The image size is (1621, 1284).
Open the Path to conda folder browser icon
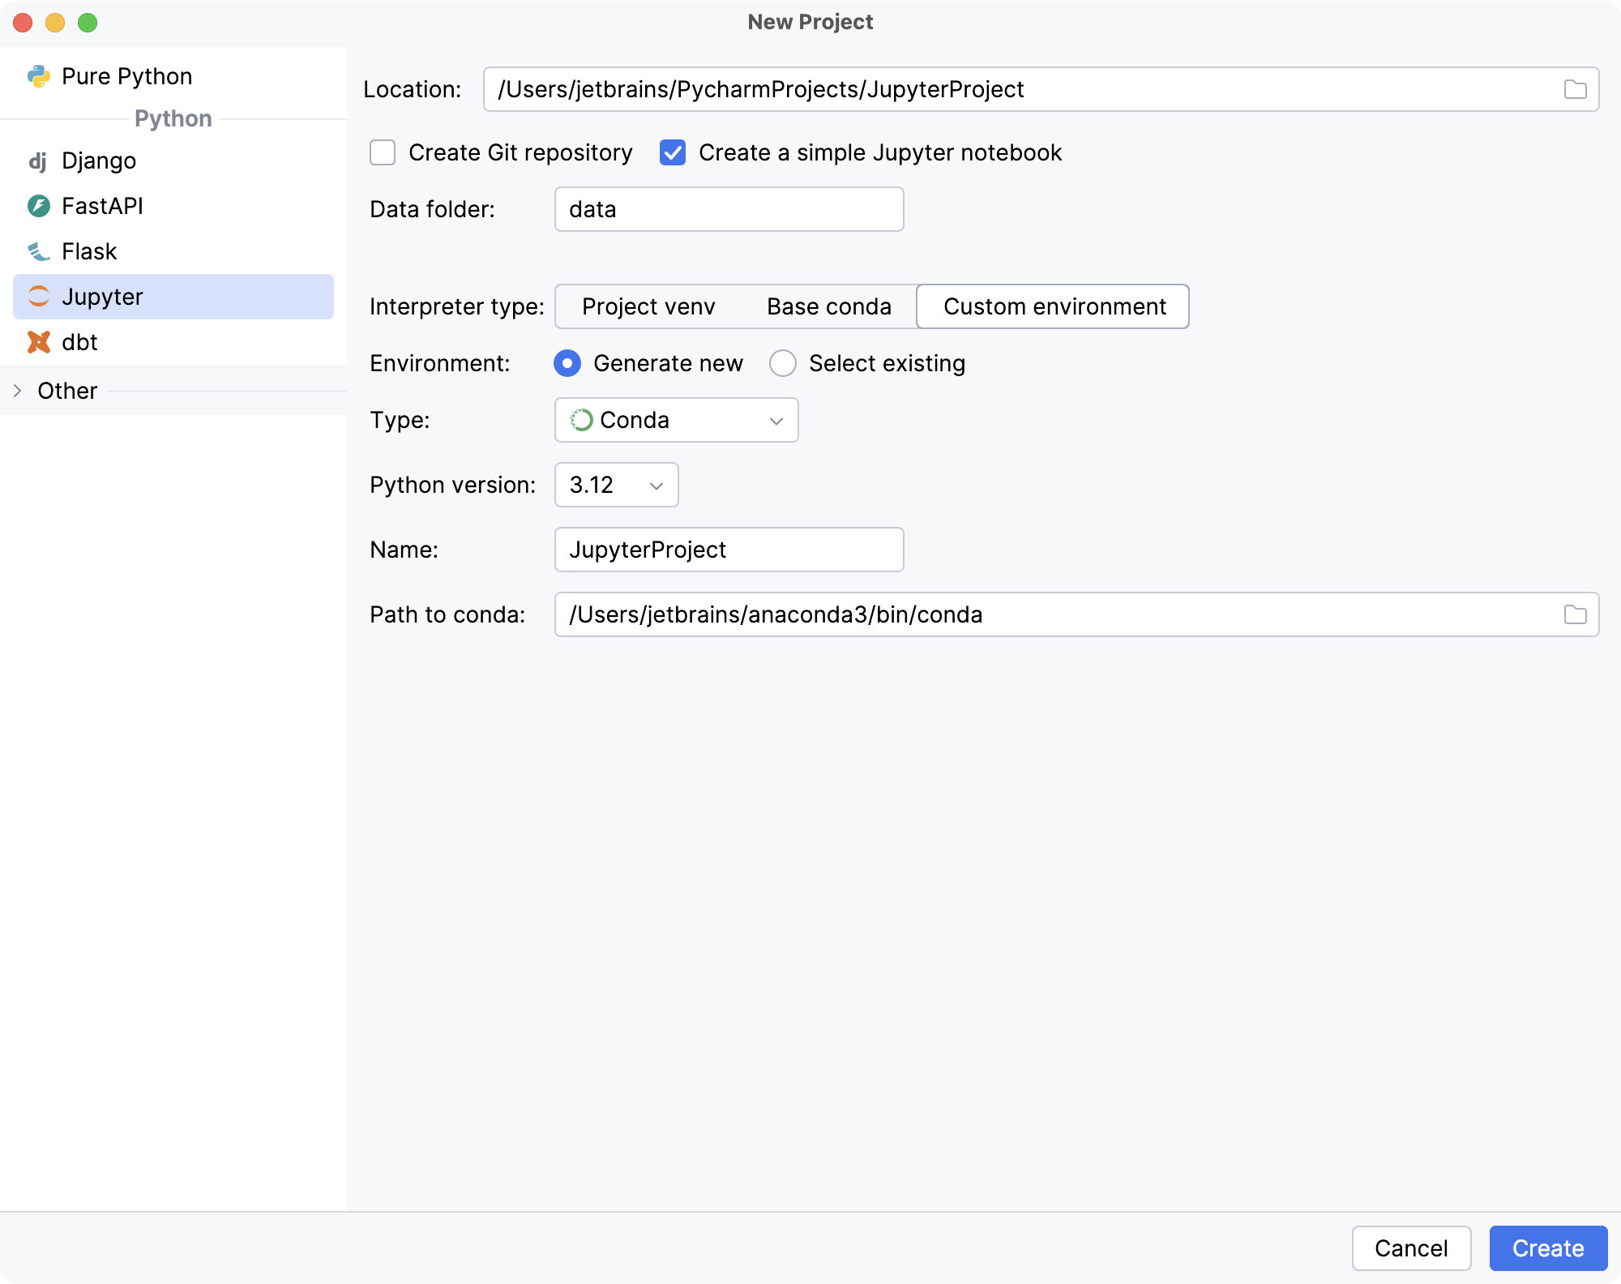tap(1576, 614)
